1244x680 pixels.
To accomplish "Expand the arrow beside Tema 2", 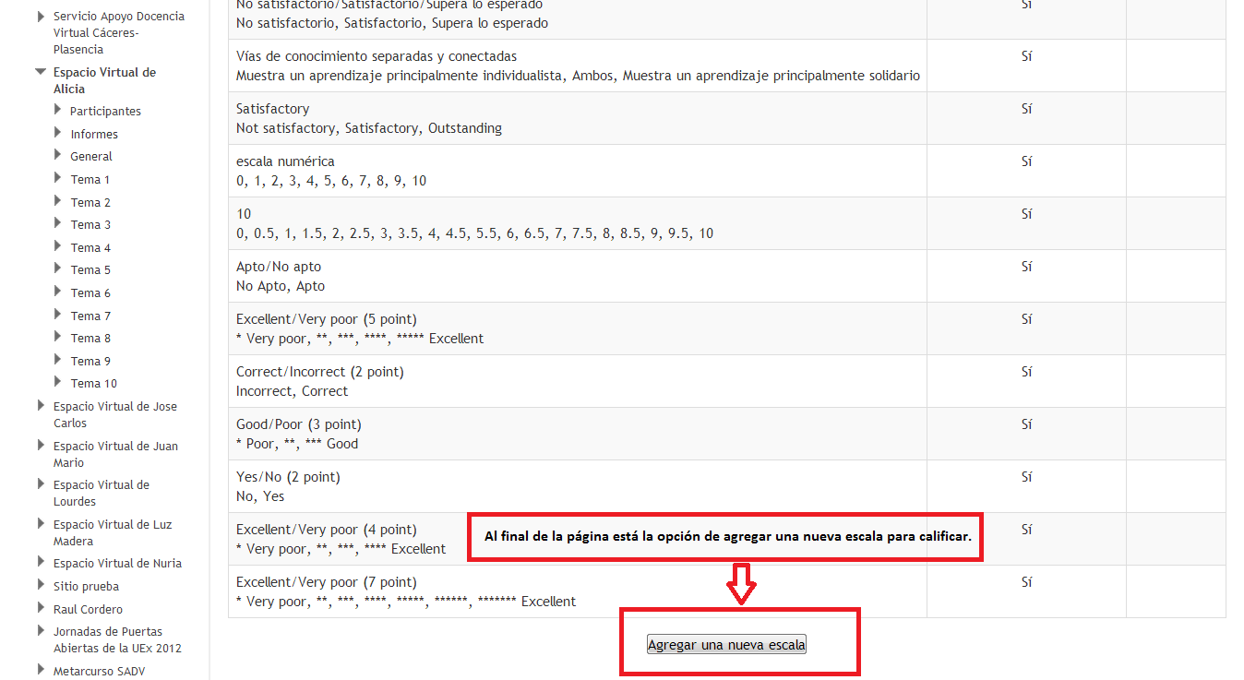I will [x=58, y=201].
